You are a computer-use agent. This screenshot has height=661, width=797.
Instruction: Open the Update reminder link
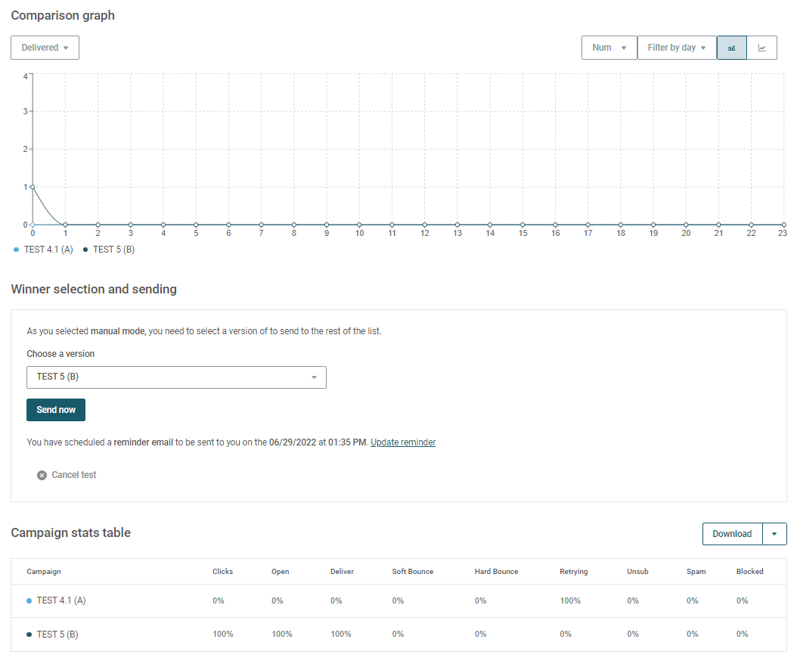point(403,442)
